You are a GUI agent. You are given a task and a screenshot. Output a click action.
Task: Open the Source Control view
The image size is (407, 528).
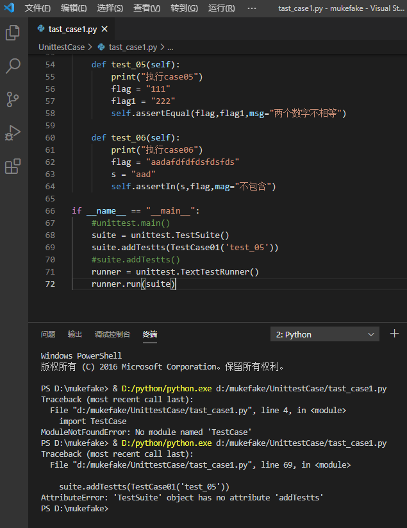tap(13, 99)
